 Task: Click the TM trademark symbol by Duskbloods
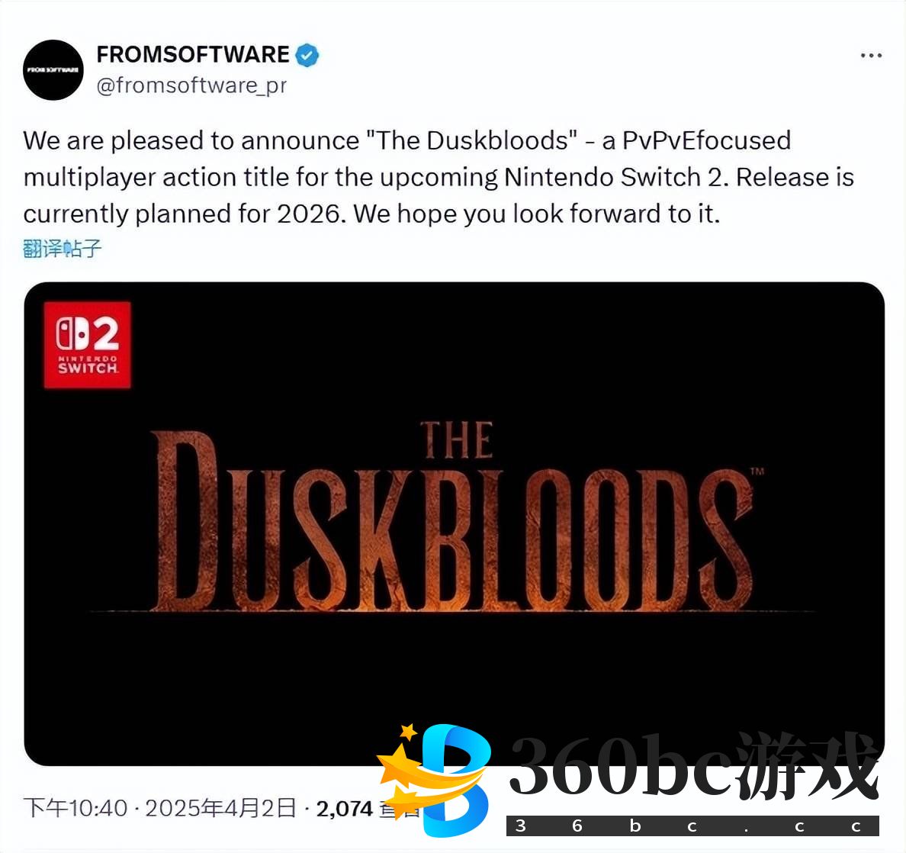coord(757,471)
